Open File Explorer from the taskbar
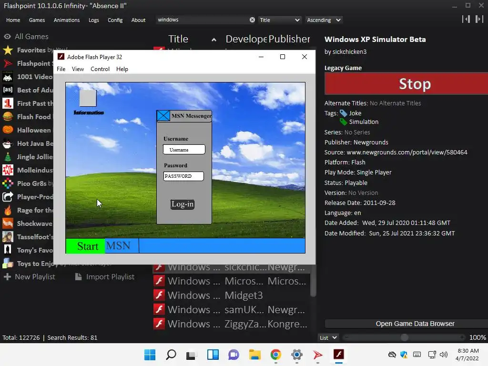 255,355
